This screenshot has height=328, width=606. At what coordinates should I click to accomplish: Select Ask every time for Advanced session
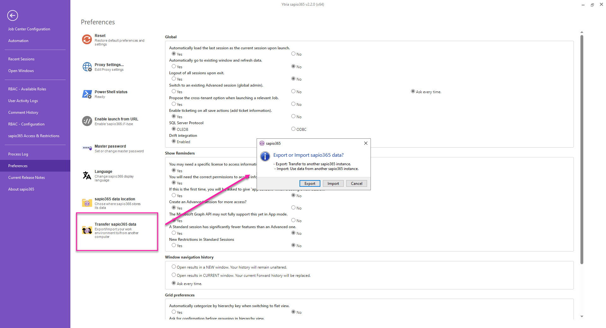coord(413,92)
